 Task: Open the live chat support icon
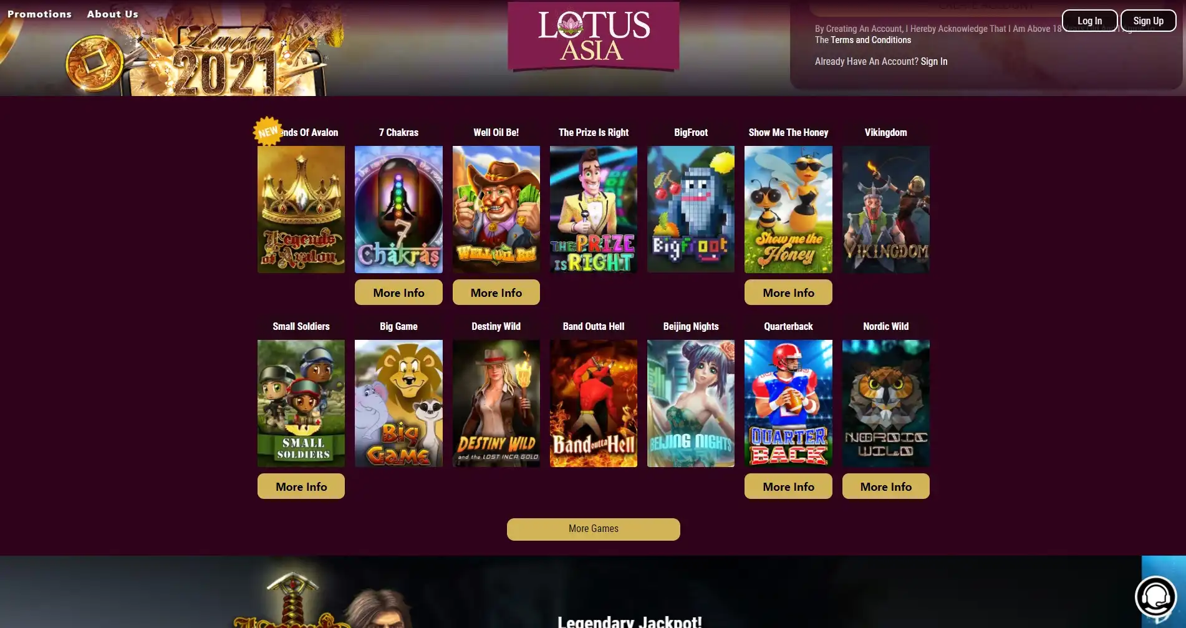click(x=1155, y=597)
